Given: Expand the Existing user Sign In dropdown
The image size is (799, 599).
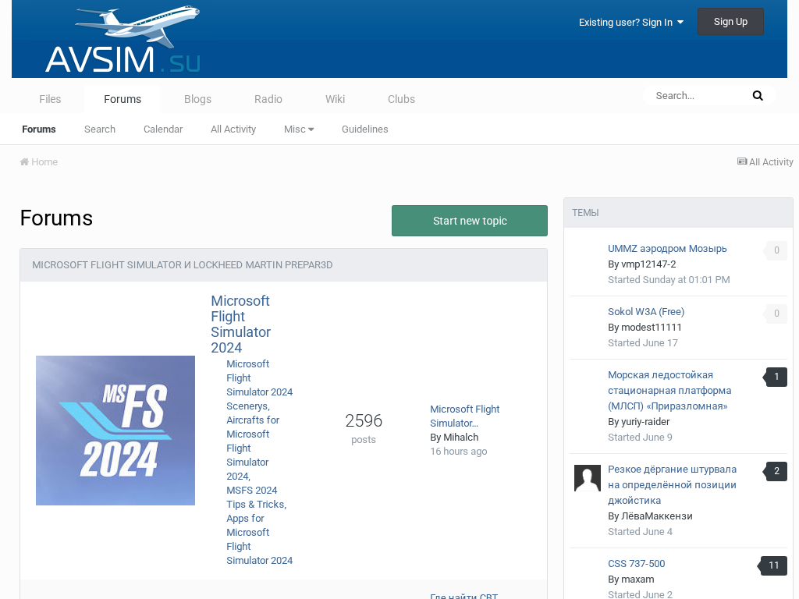Looking at the screenshot, I should tap(630, 23).
